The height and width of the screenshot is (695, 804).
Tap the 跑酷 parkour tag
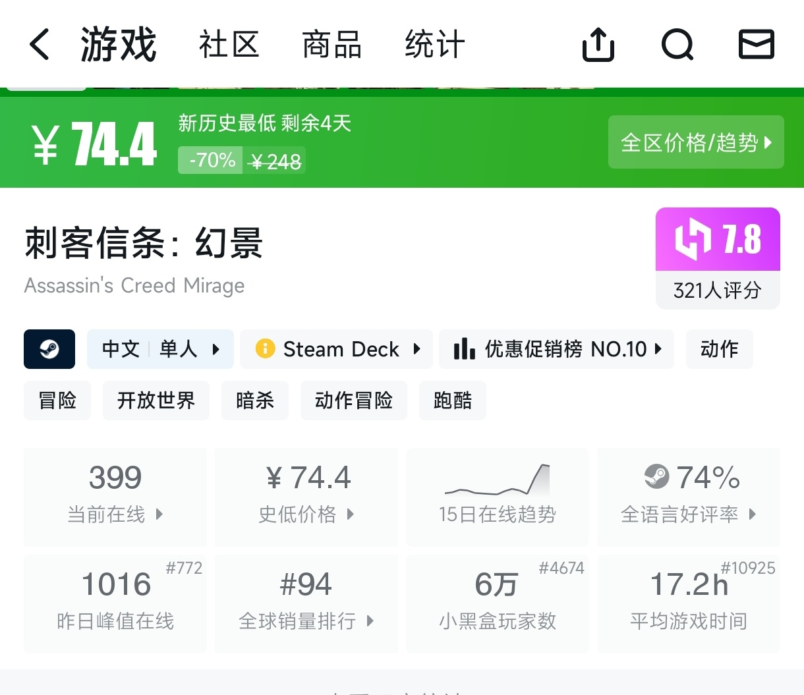pyautogui.click(x=453, y=401)
